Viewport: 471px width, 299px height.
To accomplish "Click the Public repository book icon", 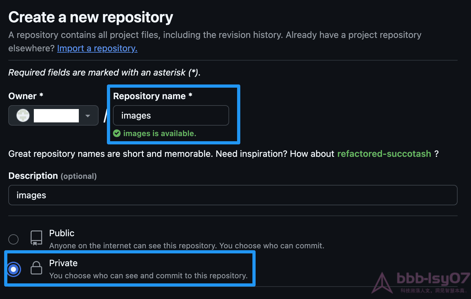I will tap(36, 238).
